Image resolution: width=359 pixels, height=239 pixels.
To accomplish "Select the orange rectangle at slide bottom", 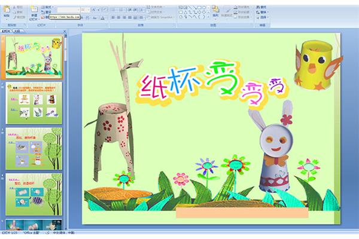I will [242, 213].
